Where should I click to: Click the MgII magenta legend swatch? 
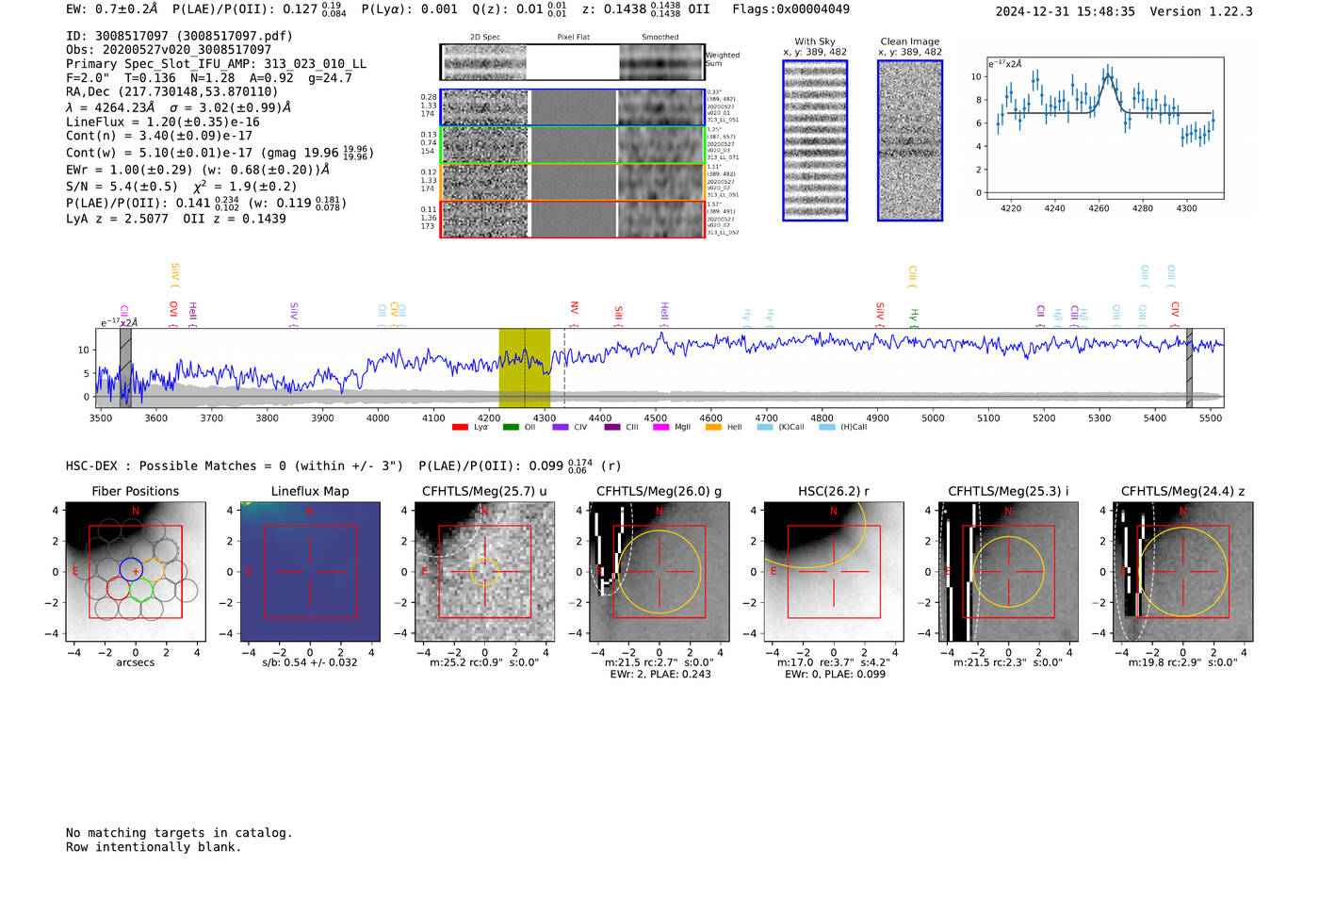coord(661,427)
